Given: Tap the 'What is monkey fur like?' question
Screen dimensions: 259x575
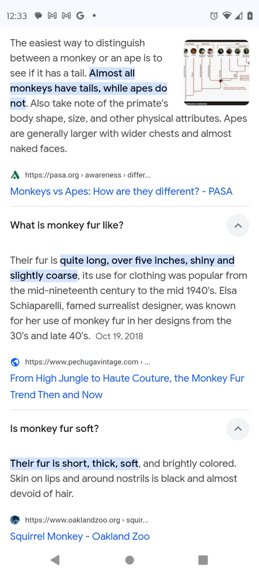Looking at the screenshot, I should (67, 225).
